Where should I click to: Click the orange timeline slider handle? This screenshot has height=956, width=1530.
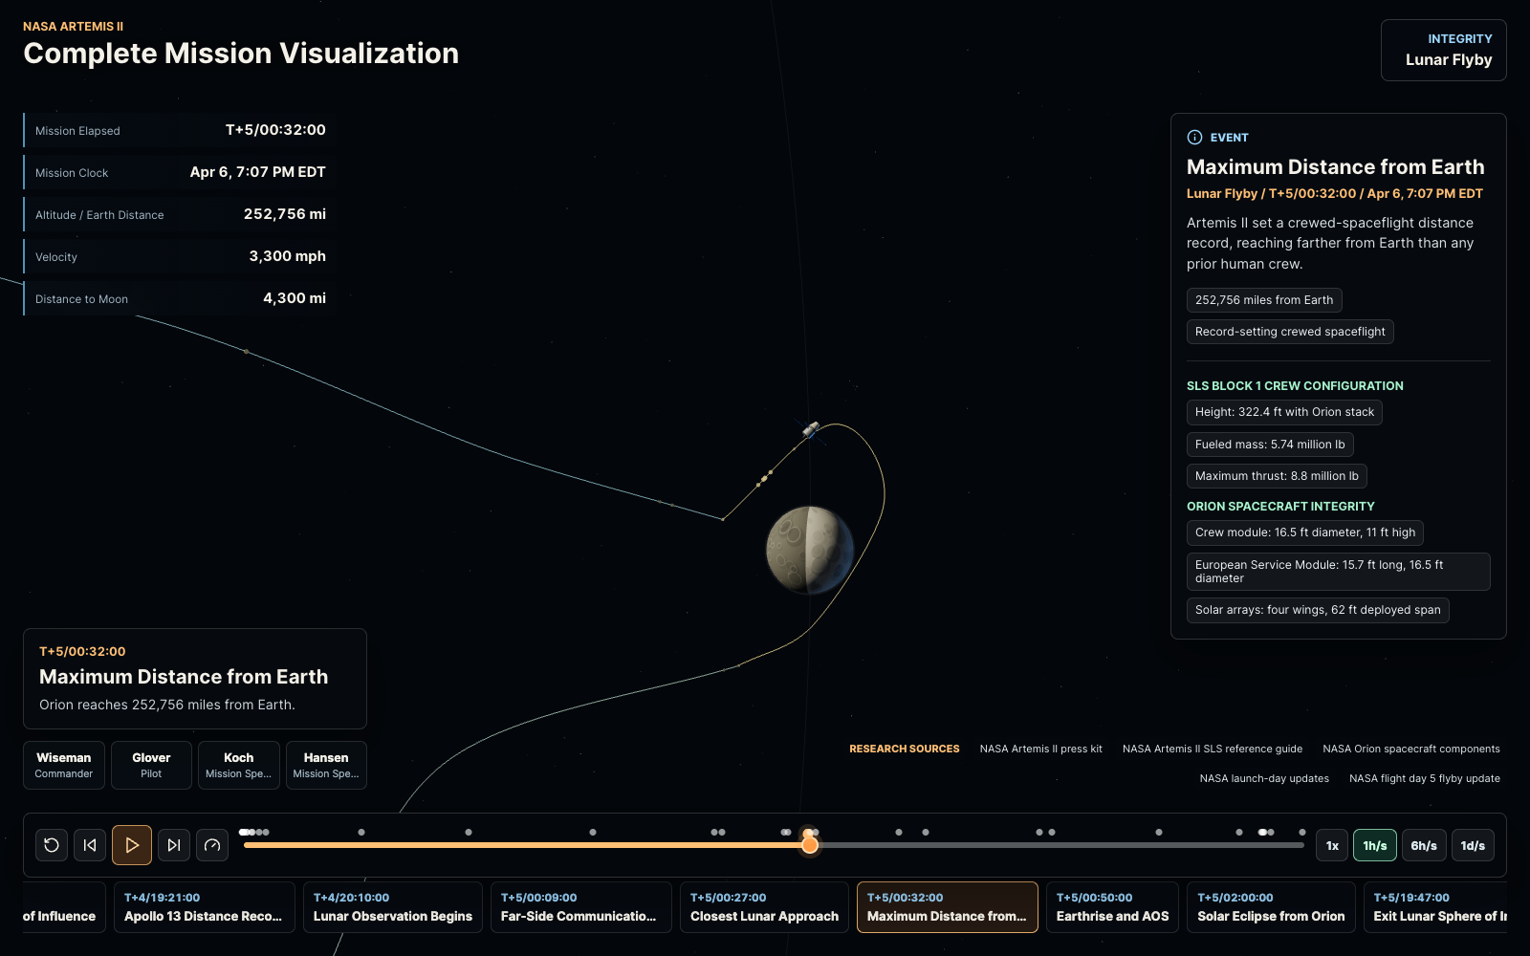[810, 845]
